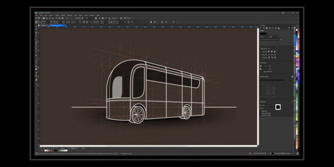Select the Smart Fill tool in toolbox
Screen dimensions: 334x167
point(36,80)
